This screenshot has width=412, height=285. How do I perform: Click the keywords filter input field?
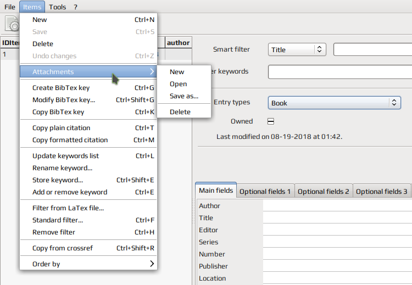point(340,72)
